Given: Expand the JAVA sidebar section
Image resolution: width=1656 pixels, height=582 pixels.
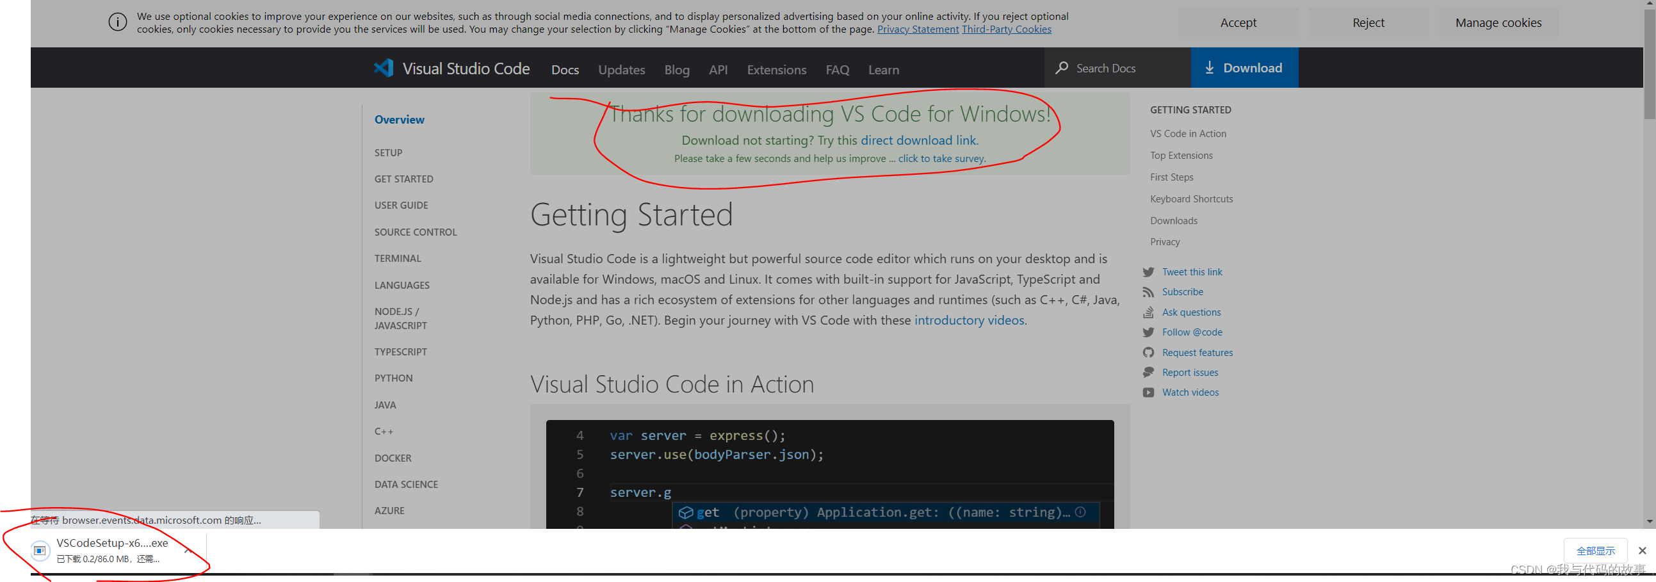Looking at the screenshot, I should pyautogui.click(x=385, y=405).
